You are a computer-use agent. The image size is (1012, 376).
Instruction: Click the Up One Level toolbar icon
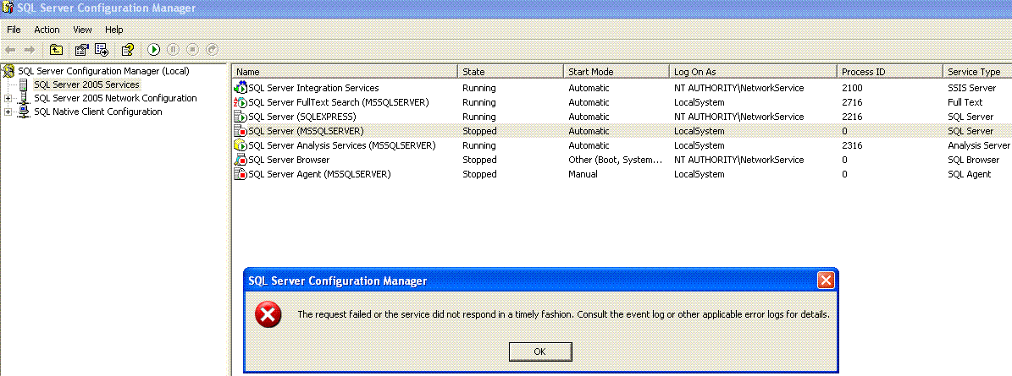[x=56, y=50]
